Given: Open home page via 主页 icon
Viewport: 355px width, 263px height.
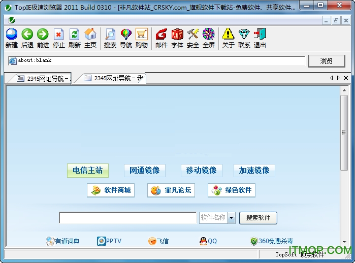Looking at the screenshot, I should (x=90, y=38).
